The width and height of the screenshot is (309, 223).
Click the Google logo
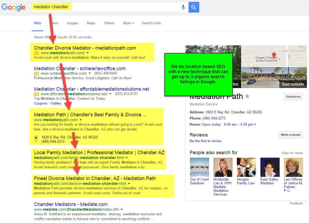[14, 7]
